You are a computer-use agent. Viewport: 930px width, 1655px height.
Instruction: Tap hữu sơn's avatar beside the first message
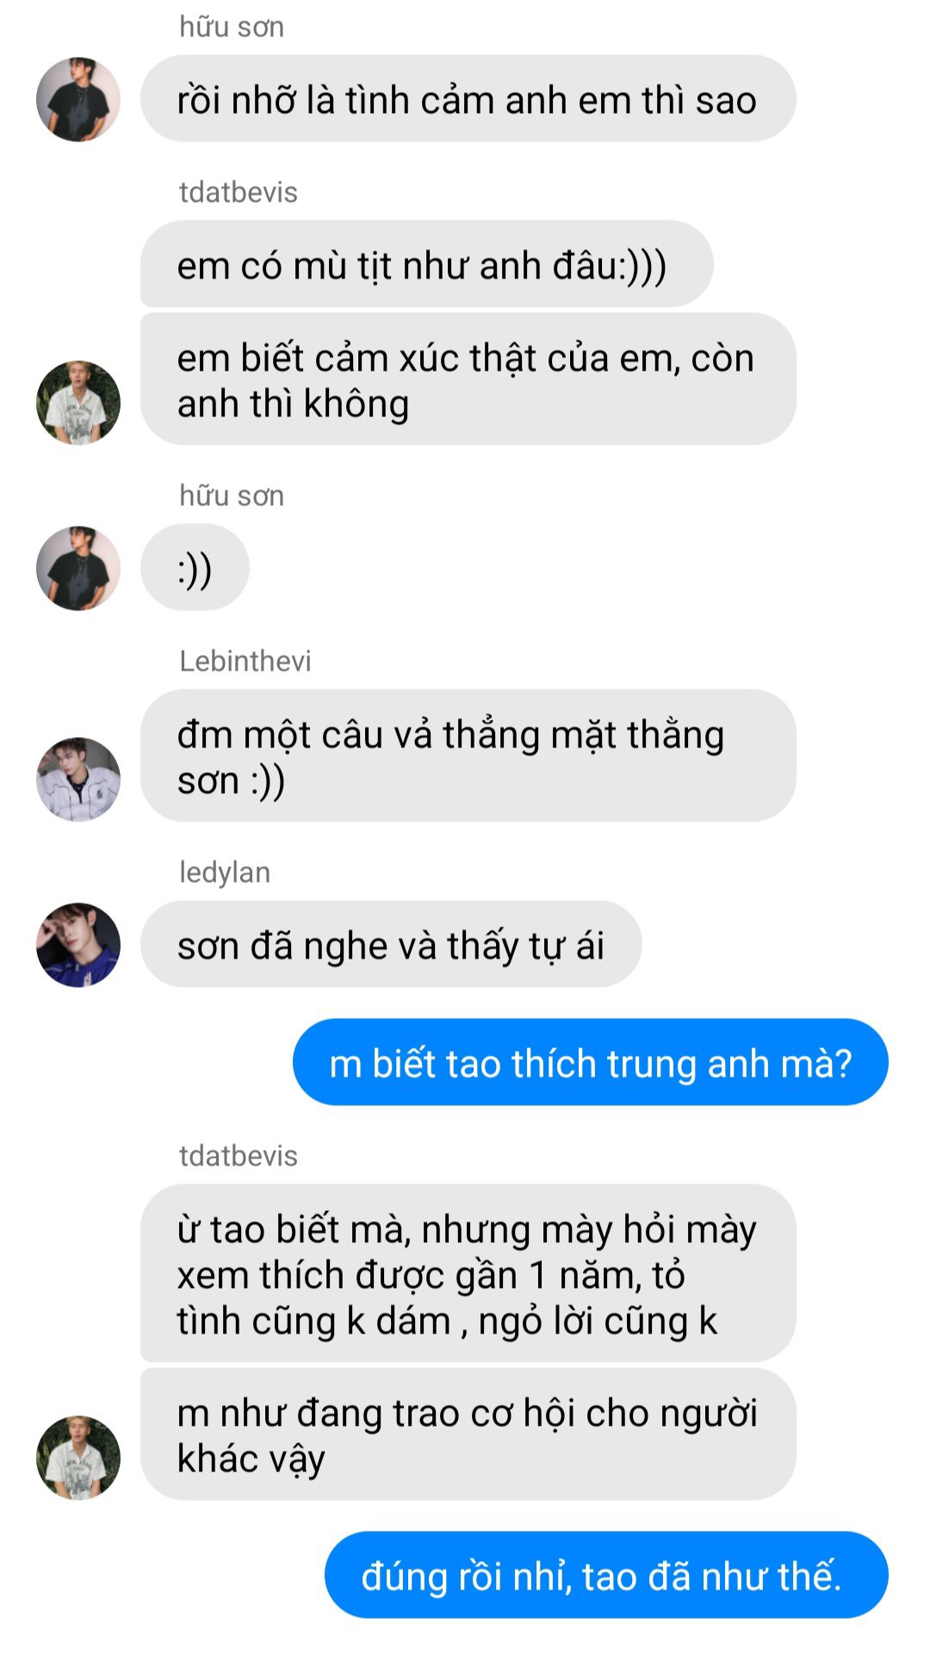tap(78, 99)
